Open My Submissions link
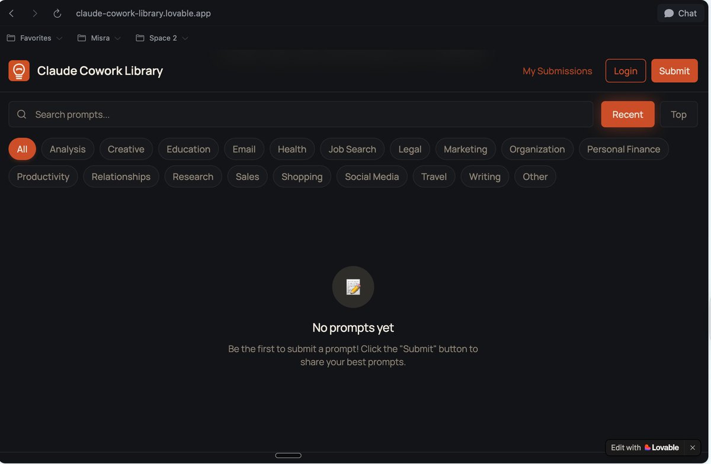Screen dimensions: 711x464 pos(557,71)
